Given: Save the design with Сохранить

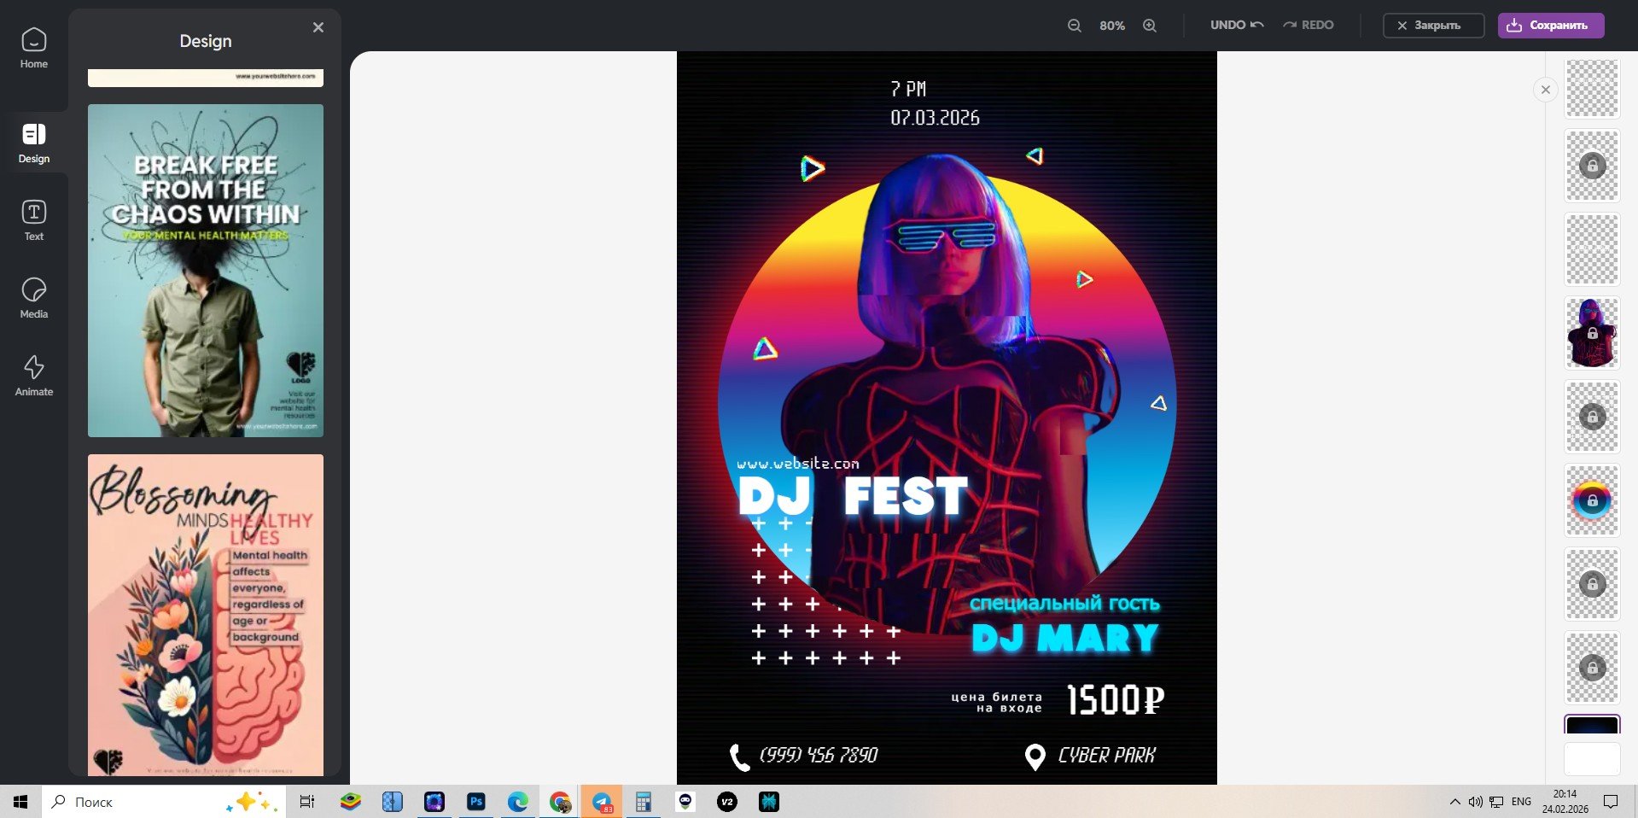Looking at the screenshot, I should coord(1551,26).
